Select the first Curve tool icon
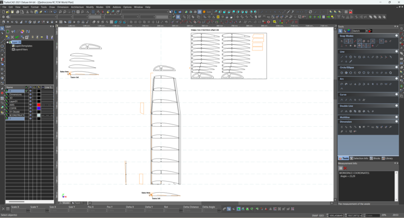 coord(342,100)
